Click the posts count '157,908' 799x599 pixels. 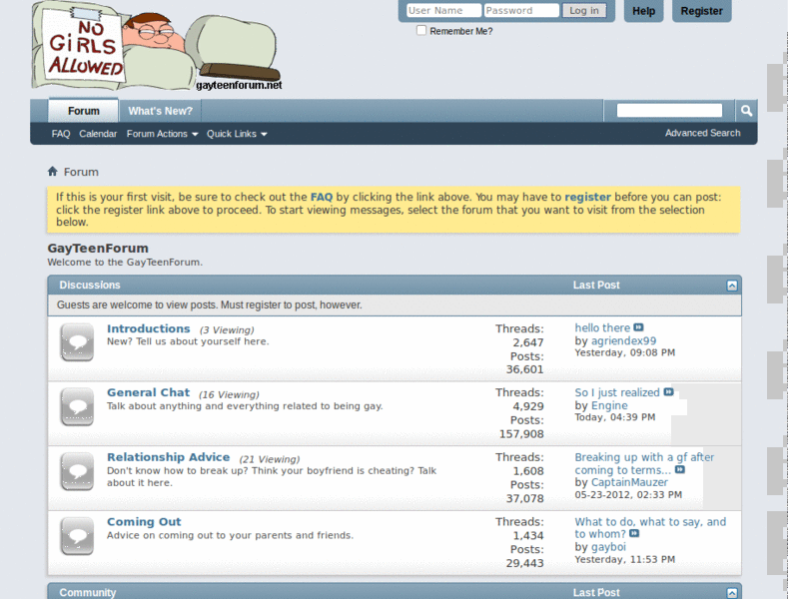(521, 434)
